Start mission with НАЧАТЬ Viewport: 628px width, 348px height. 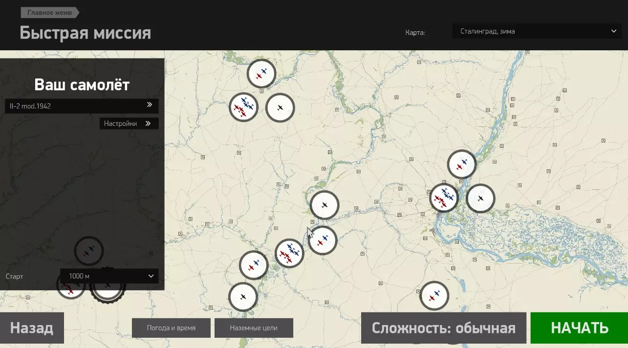pos(579,328)
